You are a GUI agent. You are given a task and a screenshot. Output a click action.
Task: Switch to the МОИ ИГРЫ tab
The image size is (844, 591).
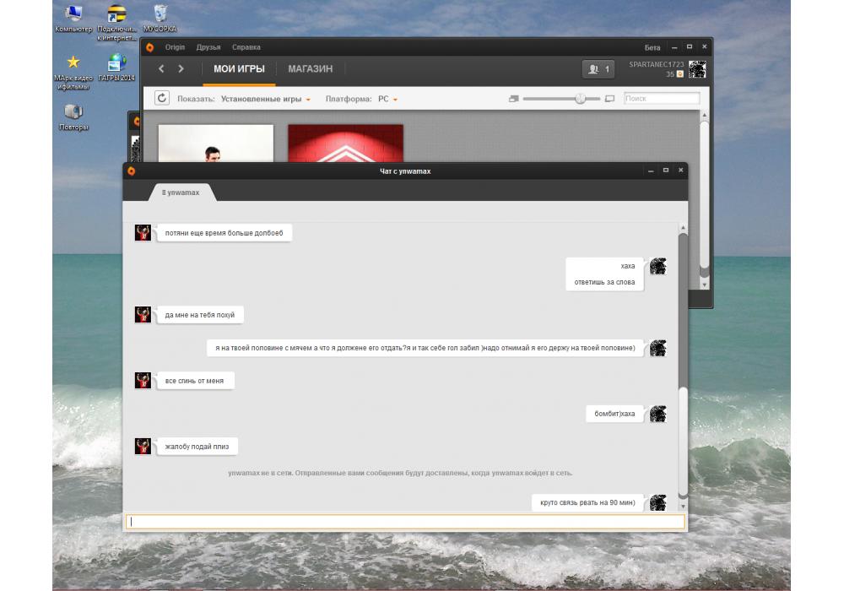pyautogui.click(x=239, y=69)
